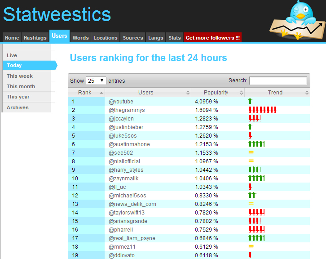Open the @justinbieber user link

pos(126,127)
